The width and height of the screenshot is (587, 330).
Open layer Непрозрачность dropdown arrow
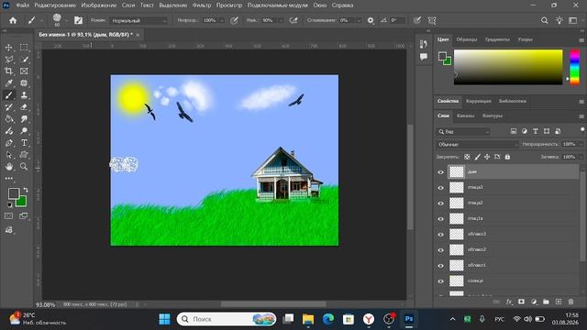click(x=581, y=145)
